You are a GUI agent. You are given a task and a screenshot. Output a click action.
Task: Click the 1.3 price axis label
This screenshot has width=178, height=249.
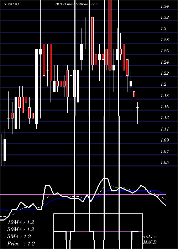tap(163, 28)
